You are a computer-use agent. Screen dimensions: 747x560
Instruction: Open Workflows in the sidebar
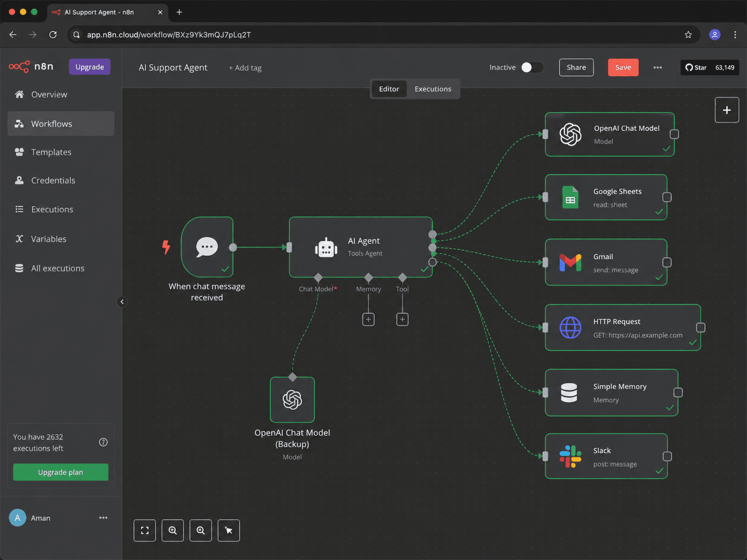click(61, 124)
